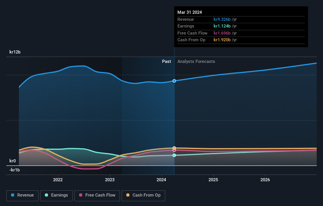Click the 2023 x-axis label

110,180
